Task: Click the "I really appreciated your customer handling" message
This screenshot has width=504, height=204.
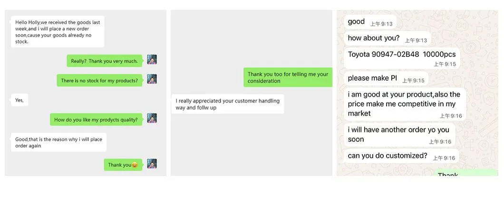Action: pos(227,104)
